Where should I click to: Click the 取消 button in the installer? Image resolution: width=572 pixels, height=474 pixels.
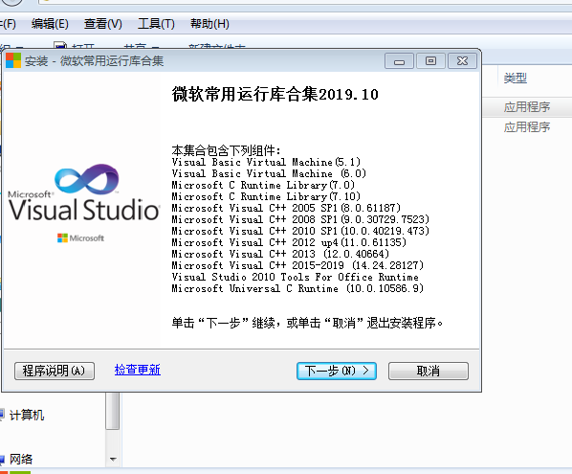coord(429,371)
